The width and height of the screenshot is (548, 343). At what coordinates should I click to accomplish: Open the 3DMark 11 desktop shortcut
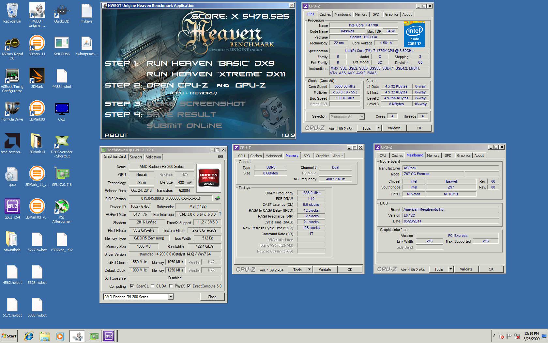click(x=37, y=46)
